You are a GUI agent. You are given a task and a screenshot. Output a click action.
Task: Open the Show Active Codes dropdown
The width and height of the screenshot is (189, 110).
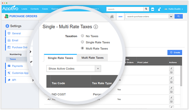click(x=74, y=68)
